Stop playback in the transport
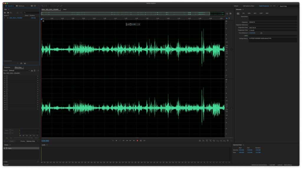Viewport: 302px width, 169px height. (x=113, y=140)
